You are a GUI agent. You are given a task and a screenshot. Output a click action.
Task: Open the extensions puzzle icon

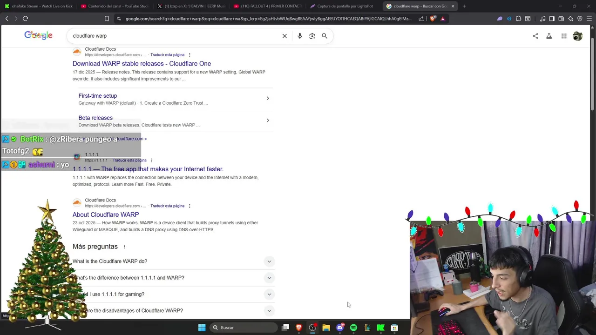(518, 19)
